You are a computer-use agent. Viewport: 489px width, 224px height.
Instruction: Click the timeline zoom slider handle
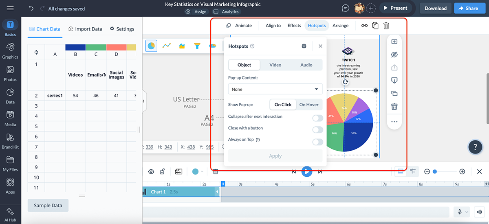435,172
